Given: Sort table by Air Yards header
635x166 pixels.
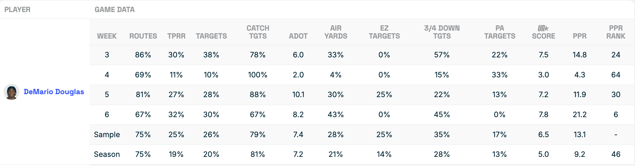Looking at the screenshot, I should coord(336,32).
